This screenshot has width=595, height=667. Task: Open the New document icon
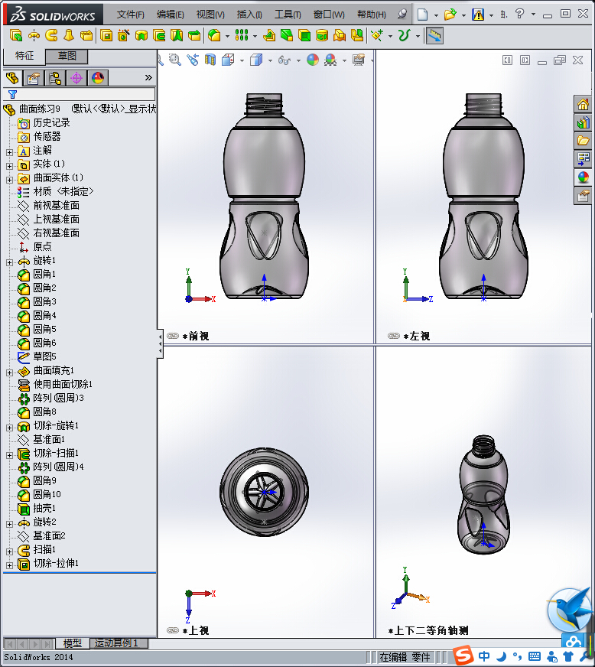click(422, 15)
